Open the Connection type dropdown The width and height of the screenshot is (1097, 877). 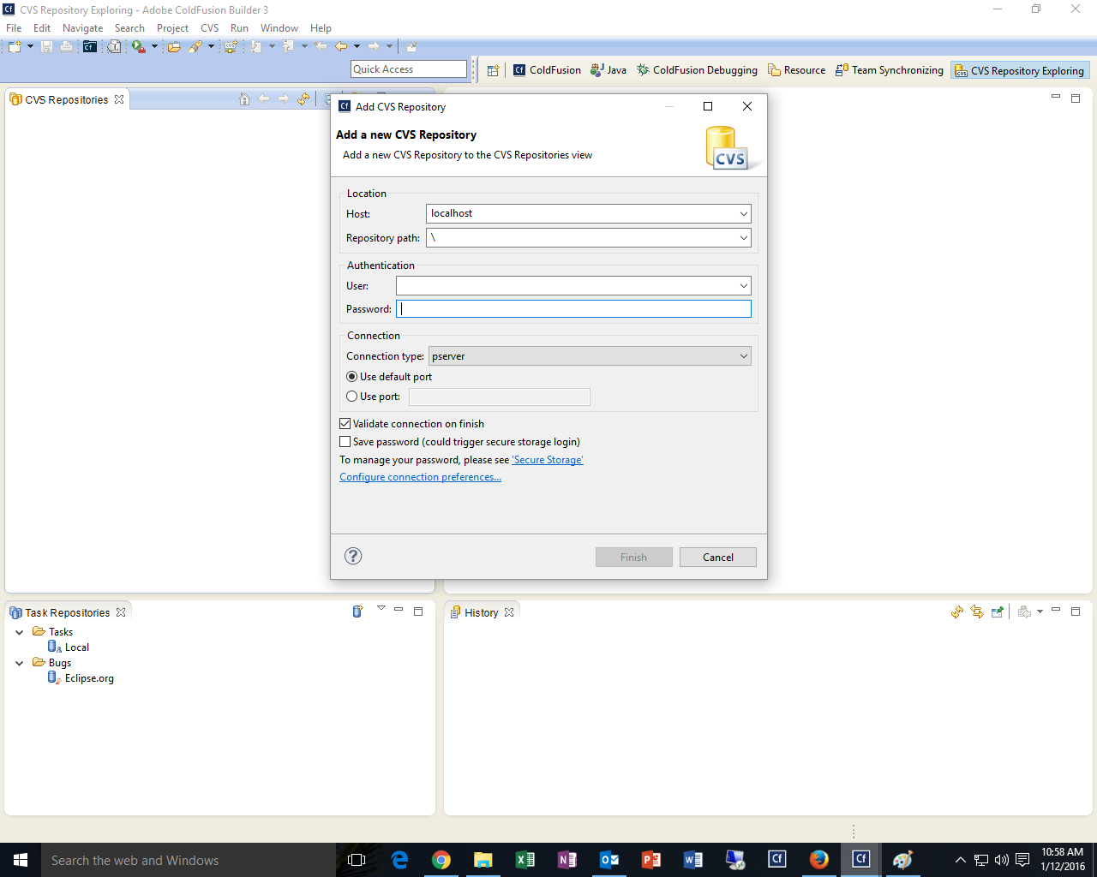click(x=743, y=356)
